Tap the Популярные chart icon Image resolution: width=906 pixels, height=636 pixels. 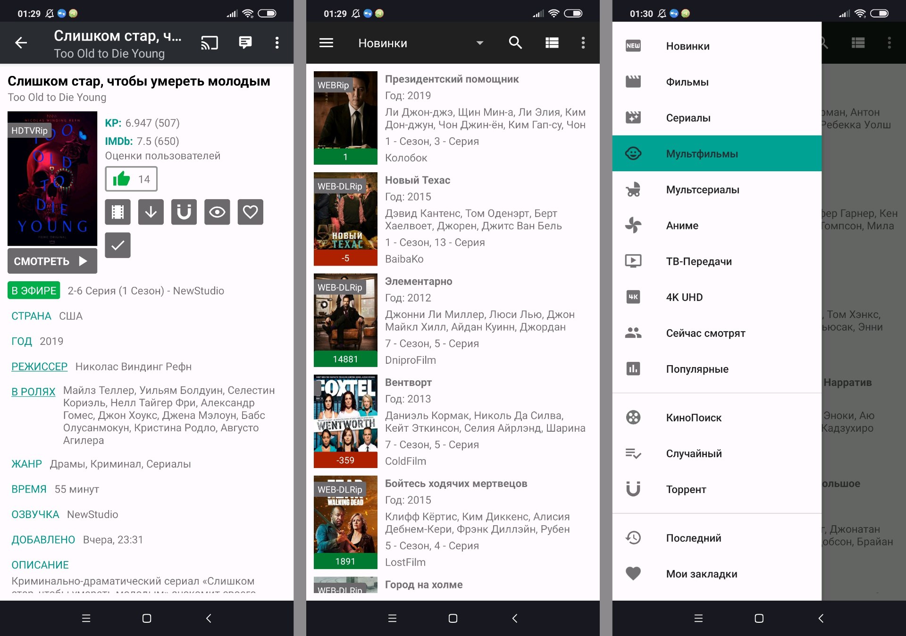[633, 368]
